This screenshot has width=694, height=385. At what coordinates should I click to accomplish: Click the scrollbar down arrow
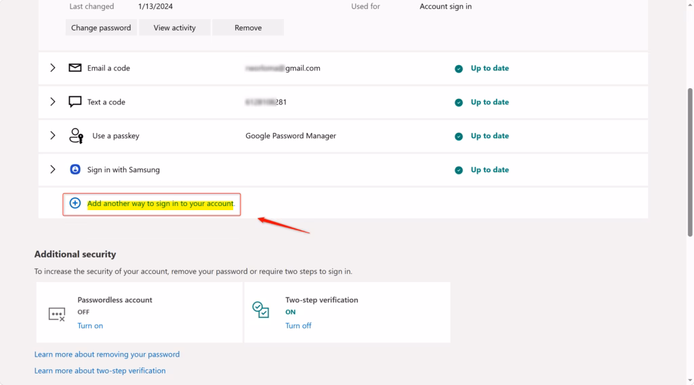pos(689,380)
